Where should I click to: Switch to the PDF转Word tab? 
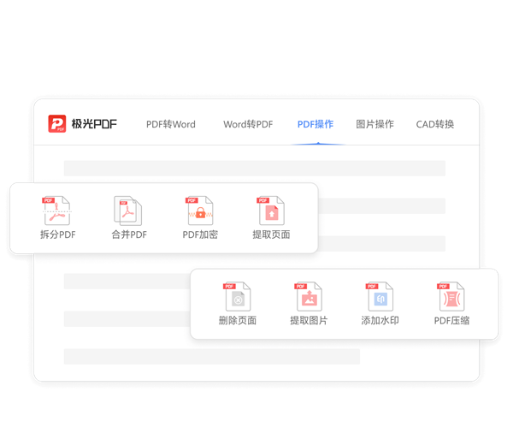171,124
